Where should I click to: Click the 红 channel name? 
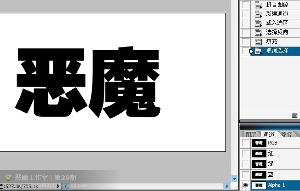pyautogui.click(x=271, y=153)
